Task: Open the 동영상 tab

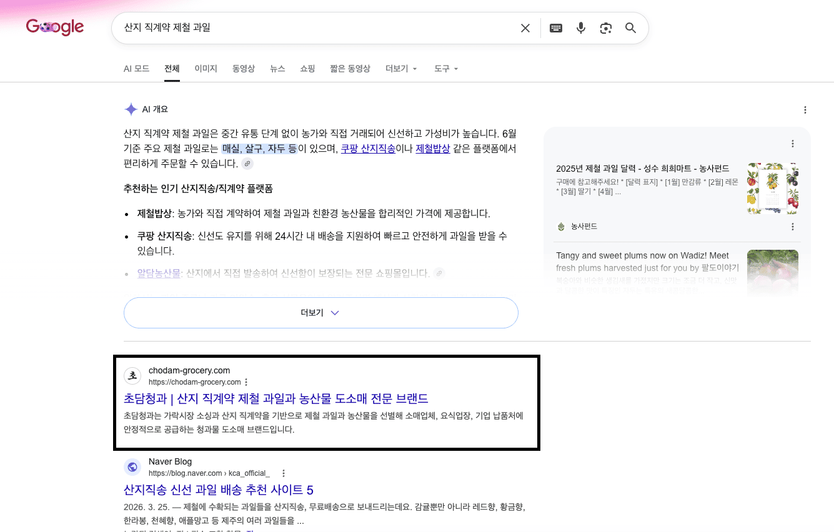Action: click(244, 69)
